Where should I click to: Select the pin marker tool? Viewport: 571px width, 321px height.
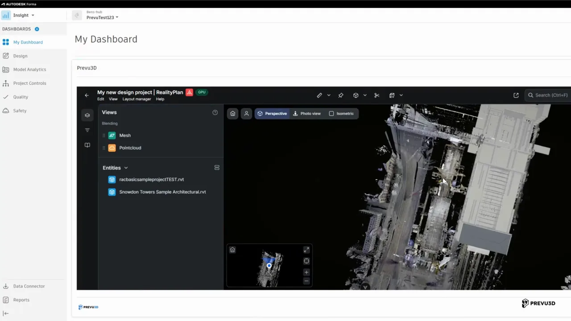pos(341,95)
